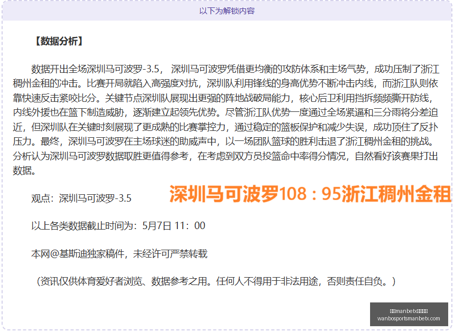454x332 pixels.
Task: Click the line starting '内线外援也在篮下制造威胁'
Action: tap(225, 112)
